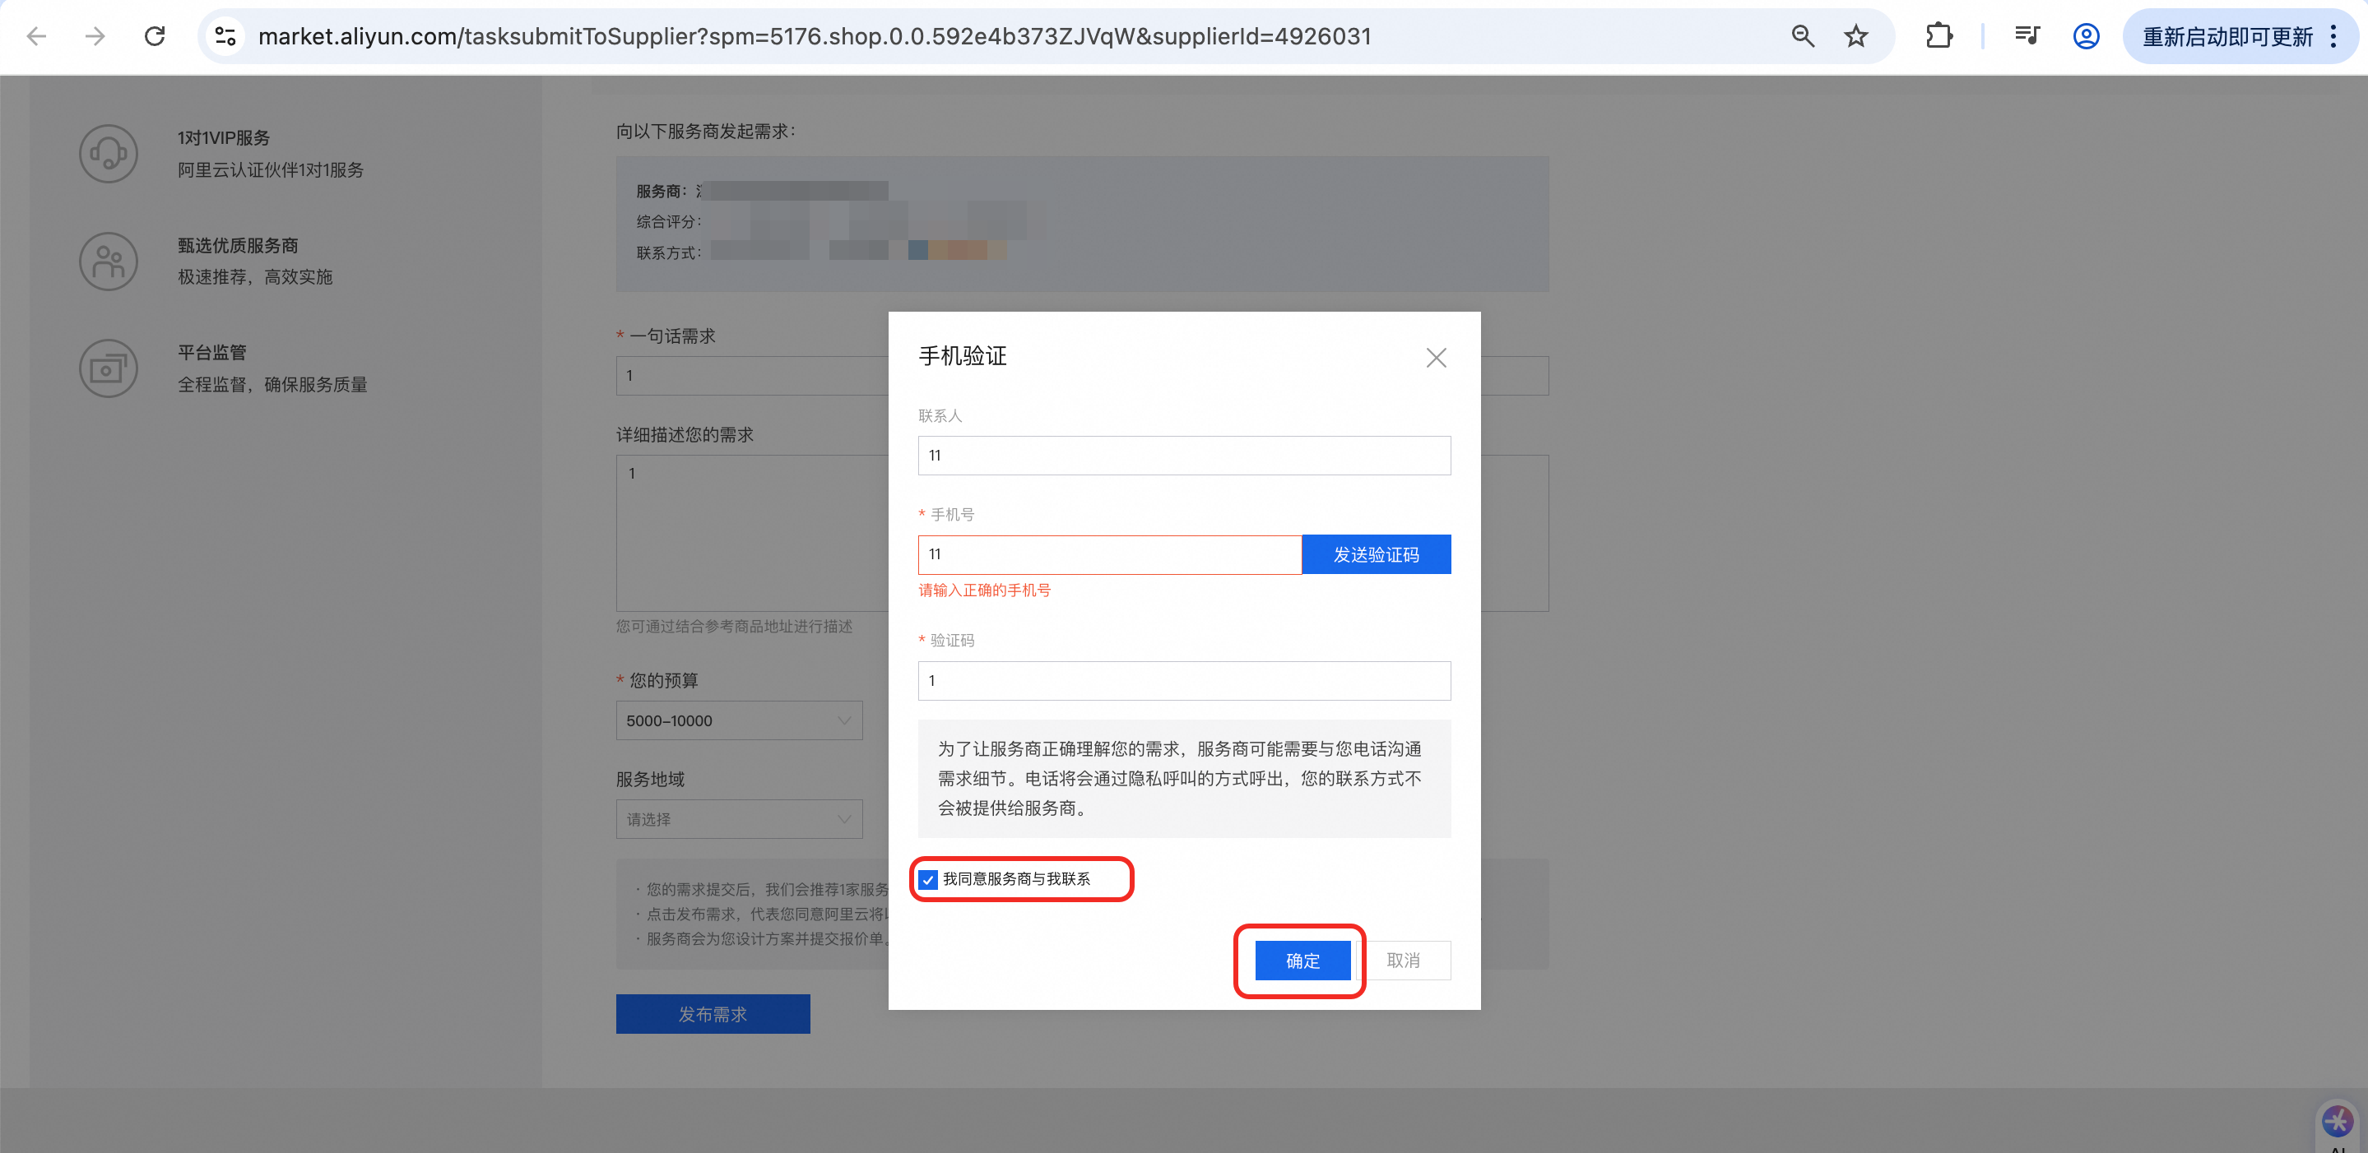Screen dimensions: 2368x1153
Task: Expand the 服务地域 请选择 dropdown
Action: pos(738,818)
